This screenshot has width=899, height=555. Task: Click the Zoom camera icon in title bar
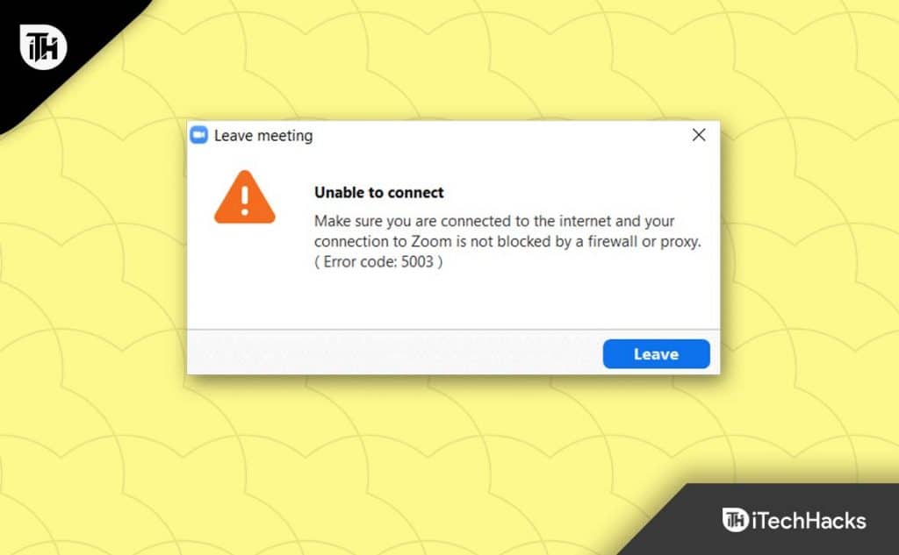click(x=198, y=135)
